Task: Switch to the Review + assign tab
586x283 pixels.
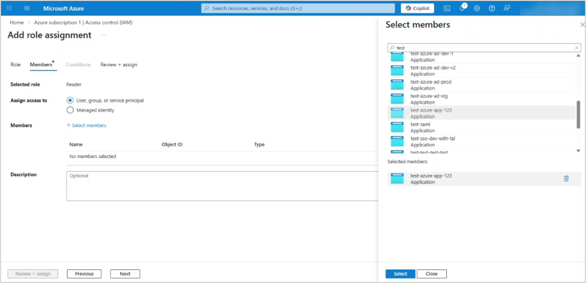Action: 119,64
